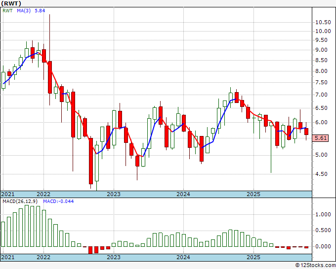
Task: Click the 7.00 price axis label
Action: tap(322, 95)
